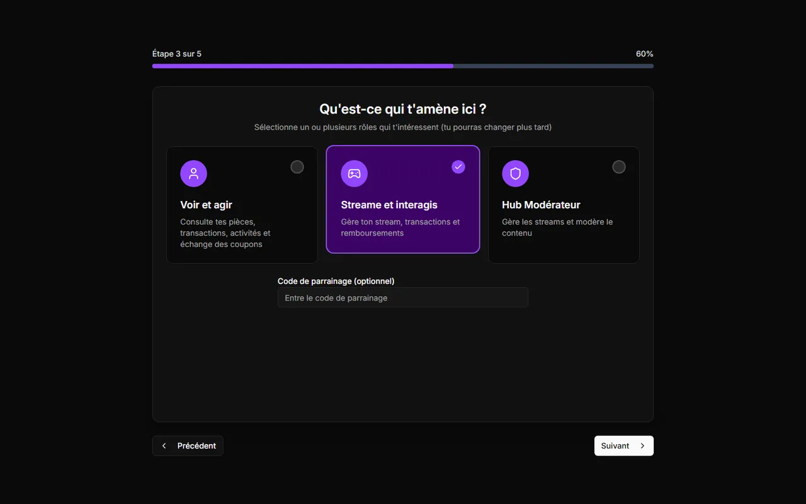
Task: Click the Consulte tes pièces description text
Action: (x=225, y=233)
